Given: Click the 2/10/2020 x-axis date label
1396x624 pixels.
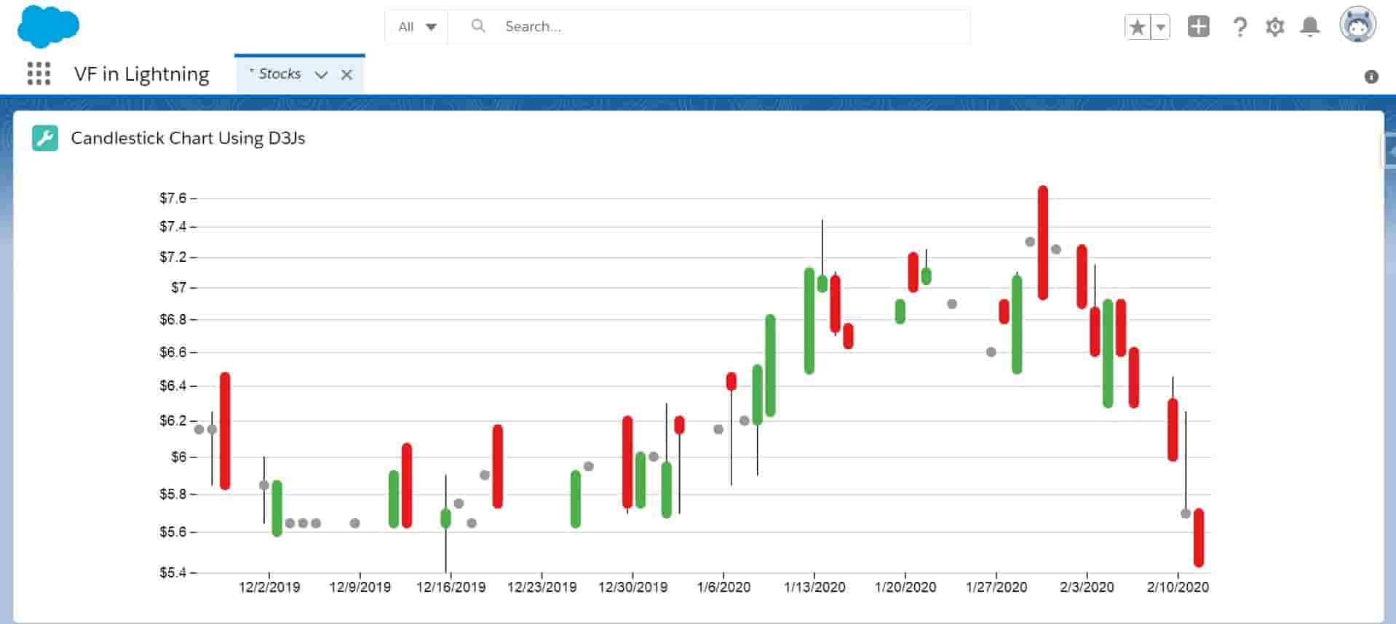Looking at the screenshot, I should [x=1178, y=587].
